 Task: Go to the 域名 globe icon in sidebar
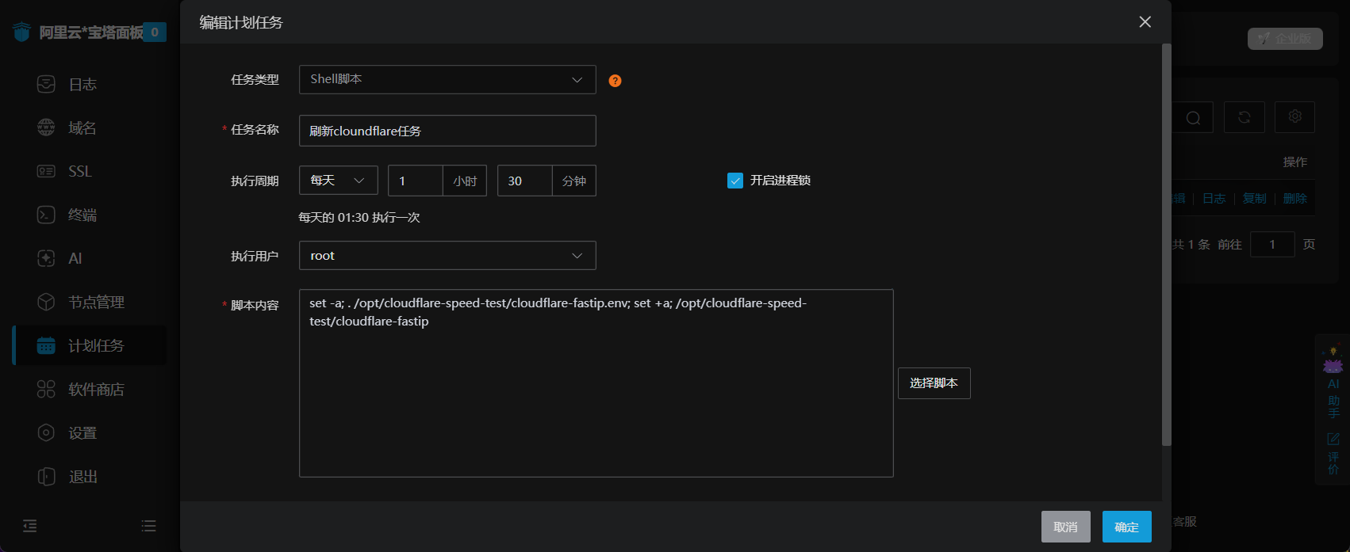coord(46,128)
